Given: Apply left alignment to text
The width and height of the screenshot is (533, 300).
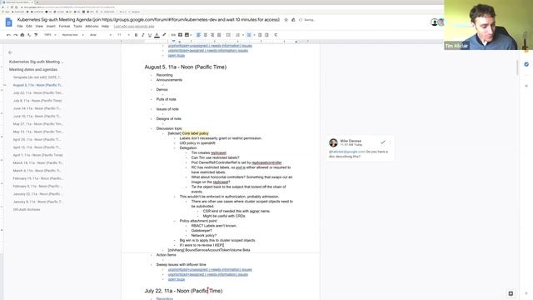Looking at the screenshot, I should pyautogui.click(x=198, y=35).
